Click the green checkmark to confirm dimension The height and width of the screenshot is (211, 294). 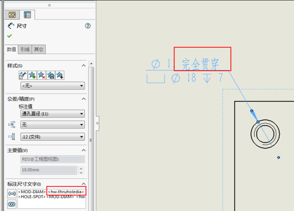coord(9,36)
